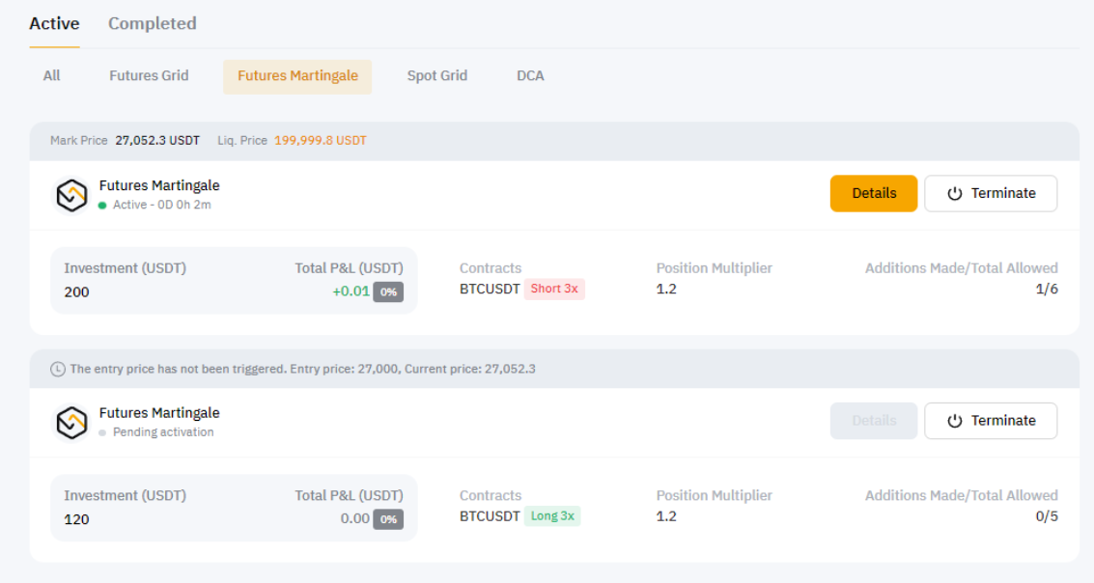Terminate the pending long BTCUSDT bot

991,421
